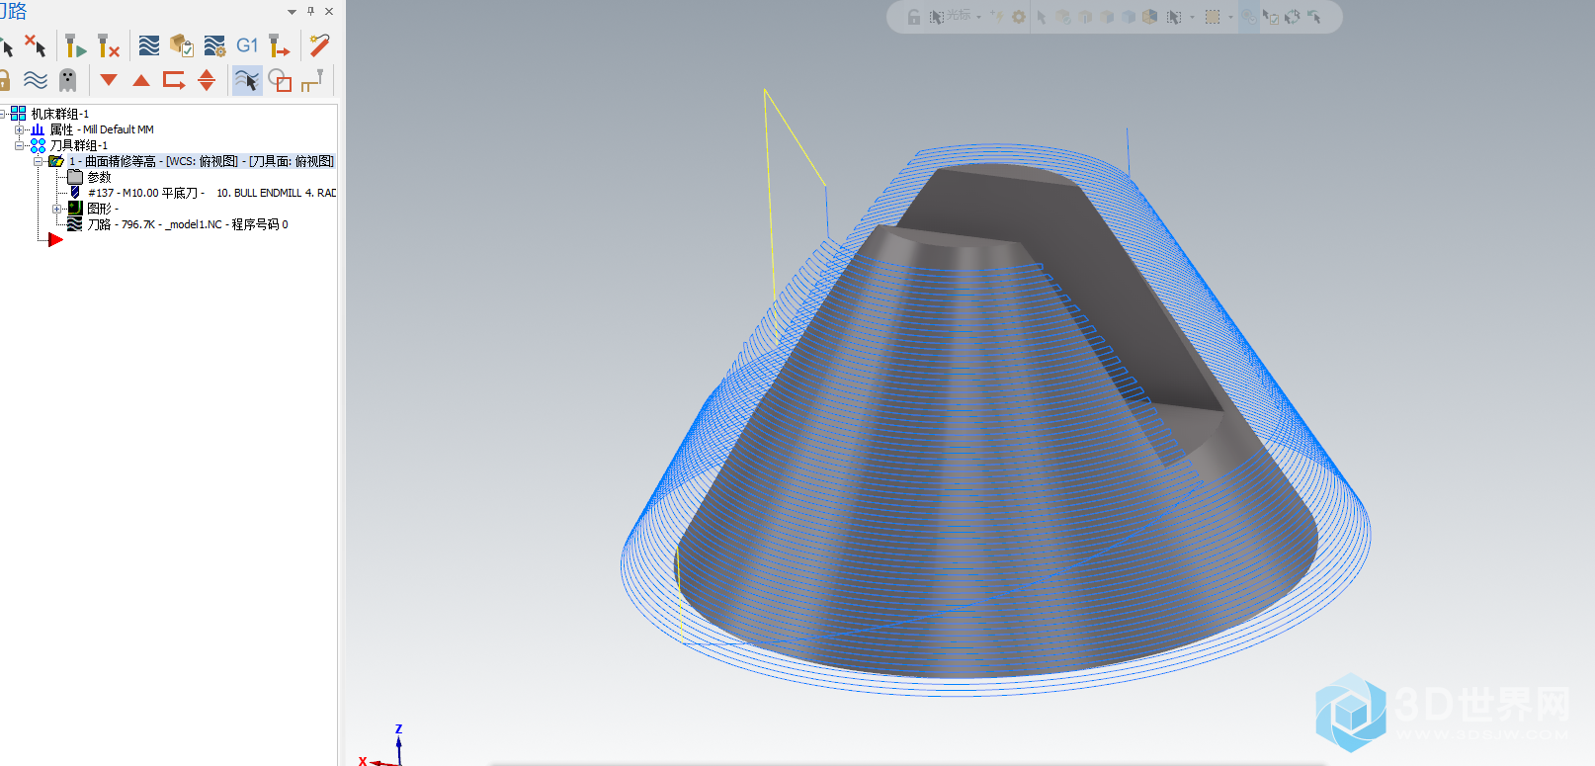Collapse the 刀具群组-1 node
1595x766 pixels.
tap(19, 145)
